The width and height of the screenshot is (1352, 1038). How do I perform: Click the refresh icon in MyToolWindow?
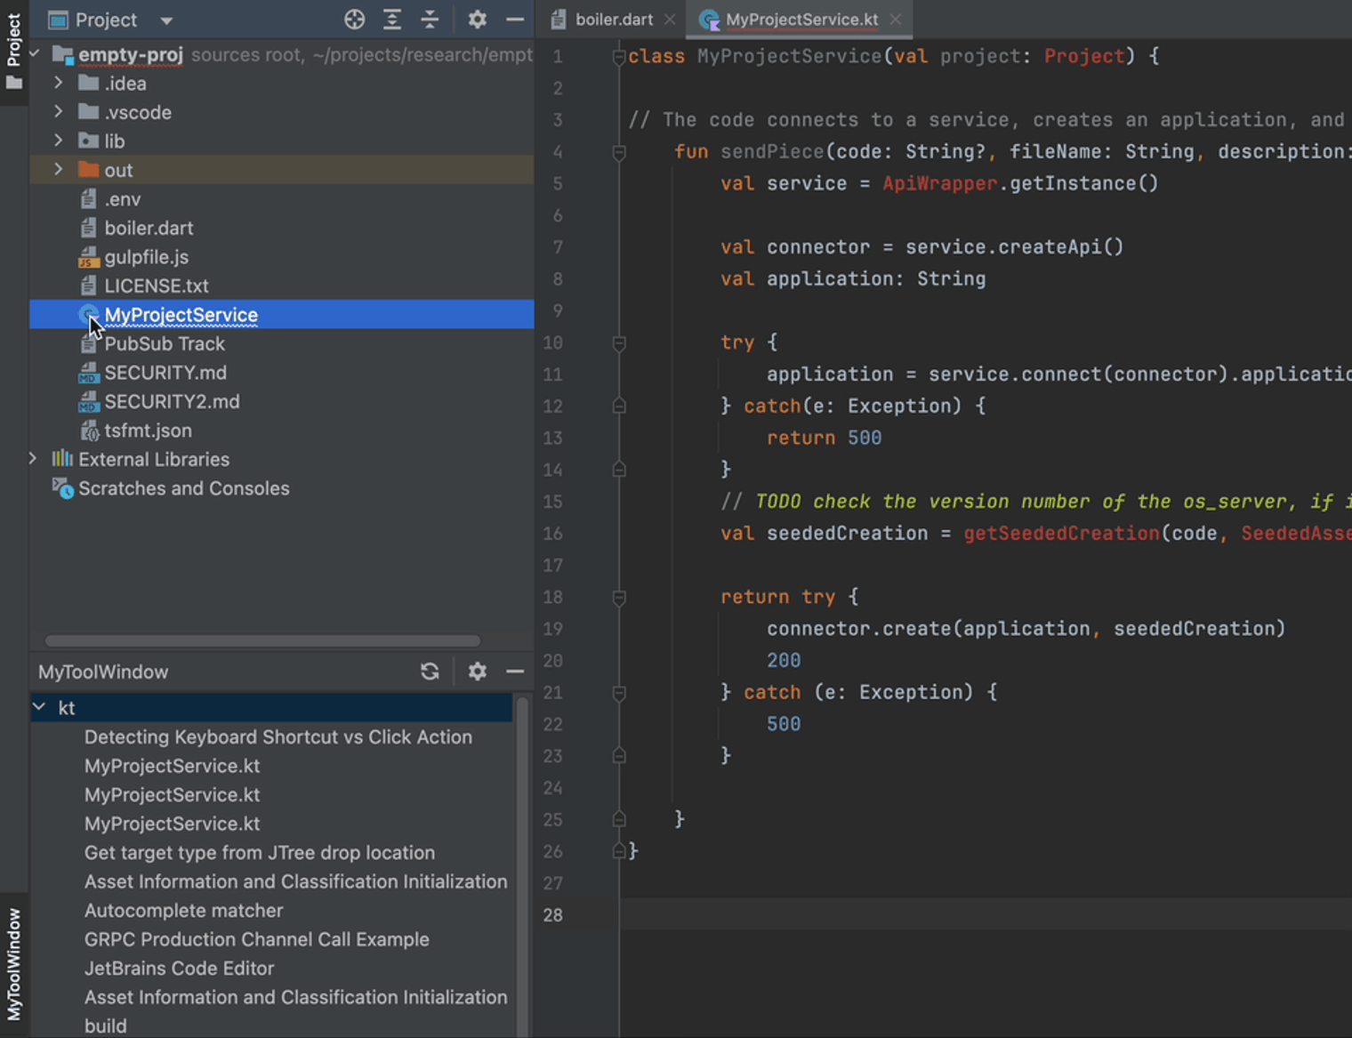tap(430, 672)
